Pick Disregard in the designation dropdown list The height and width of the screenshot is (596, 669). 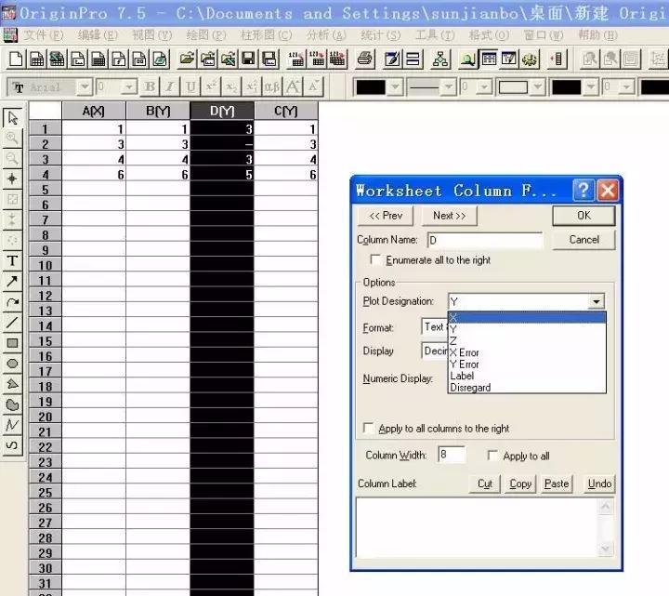click(x=470, y=388)
